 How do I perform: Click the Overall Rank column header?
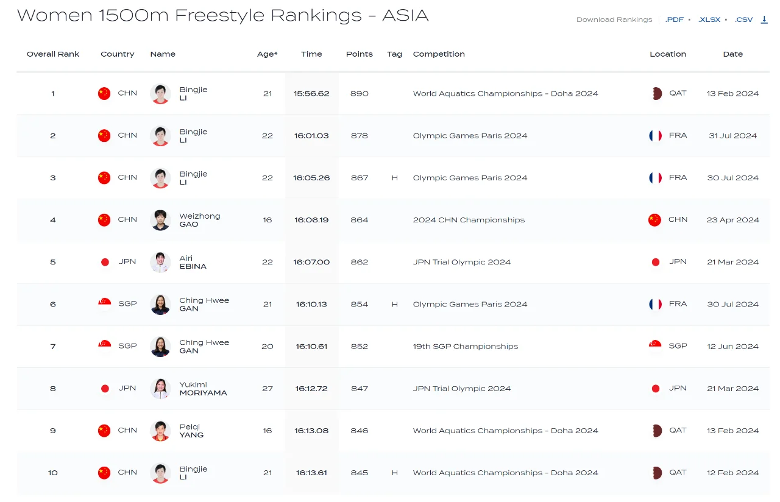click(53, 54)
